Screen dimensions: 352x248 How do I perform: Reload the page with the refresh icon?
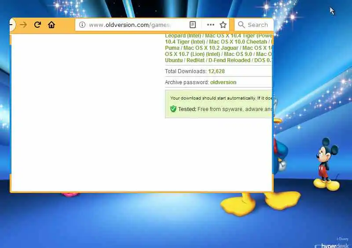coord(37,25)
